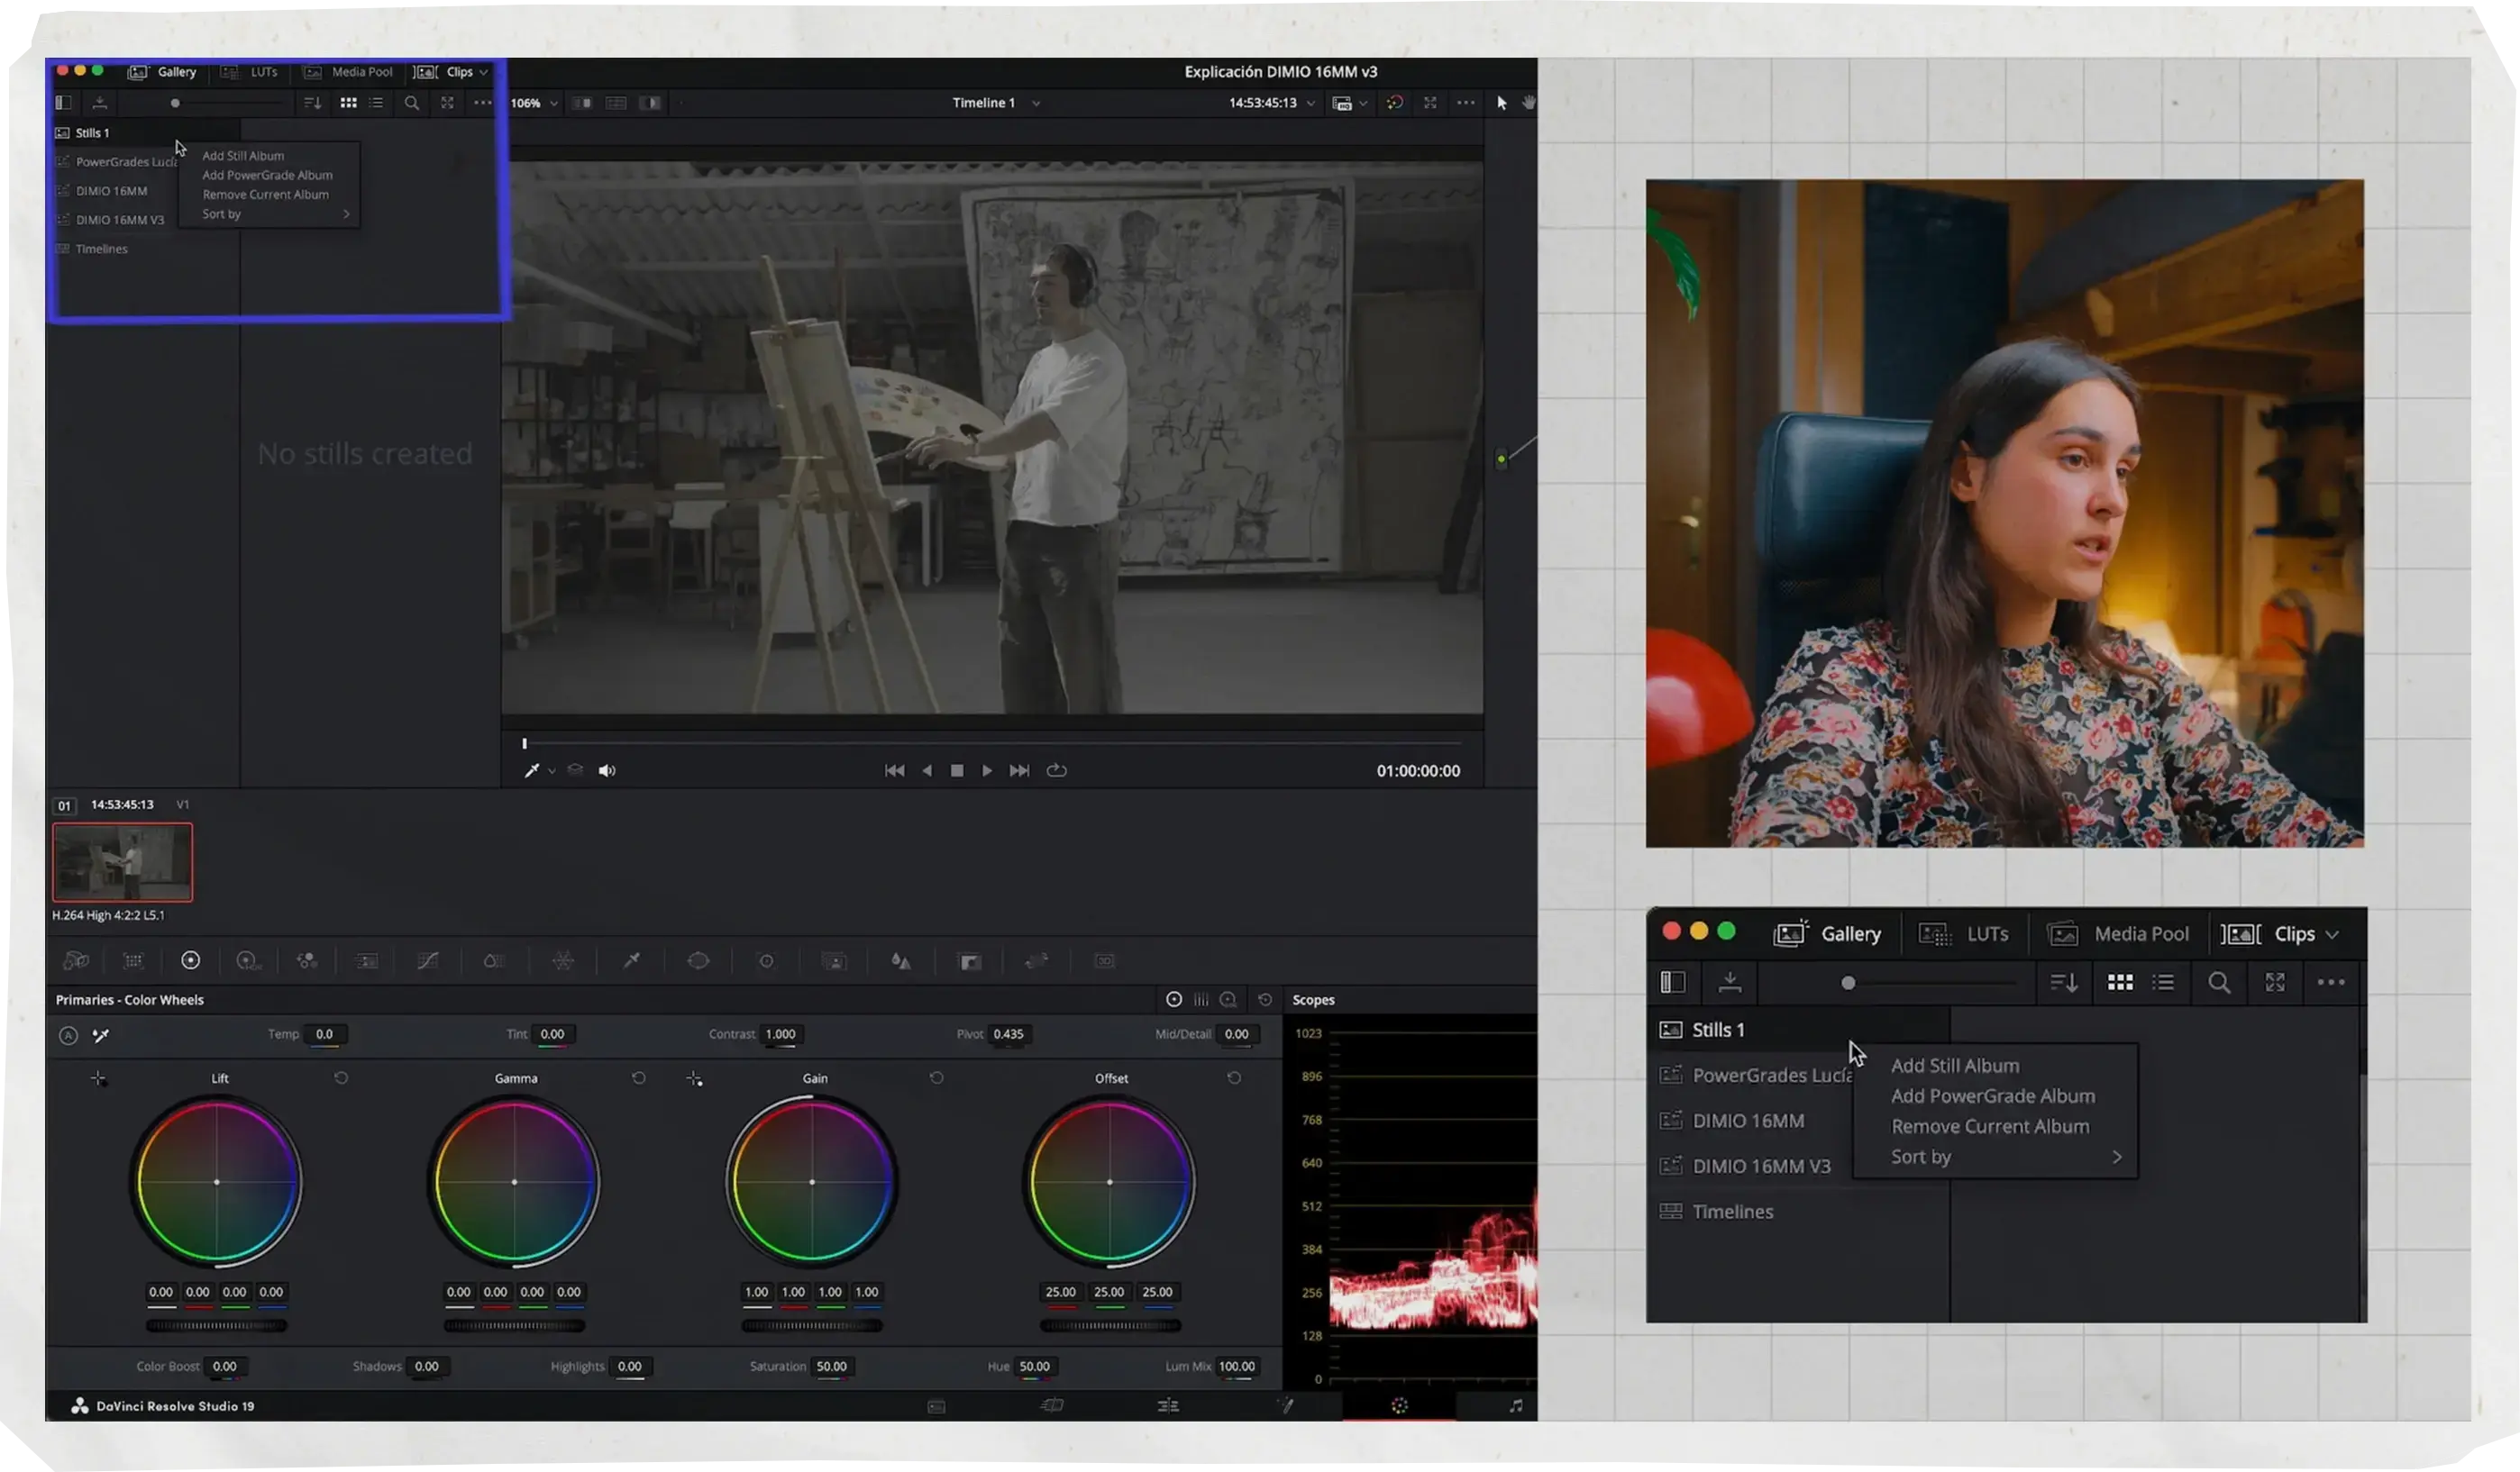The height and width of the screenshot is (1472, 2520).
Task: Open the HDR wheels palette icon
Action: point(248,961)
